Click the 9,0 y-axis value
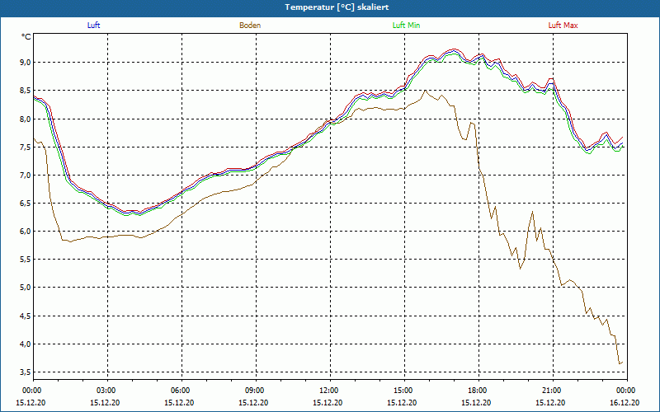The image size is (660, 412). 26,63
